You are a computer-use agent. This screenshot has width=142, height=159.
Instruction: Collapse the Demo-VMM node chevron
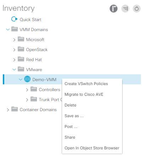point(21,79)
